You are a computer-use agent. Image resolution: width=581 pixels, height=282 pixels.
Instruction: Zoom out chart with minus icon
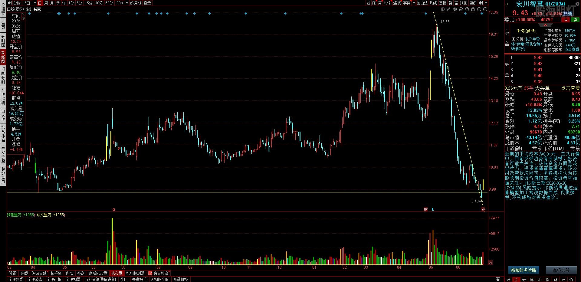coord(485,9)
